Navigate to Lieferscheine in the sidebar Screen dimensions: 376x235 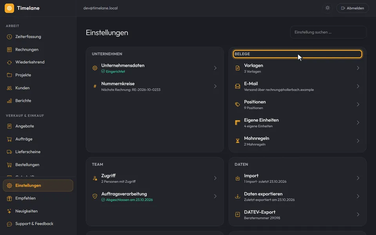coord(38,152)
